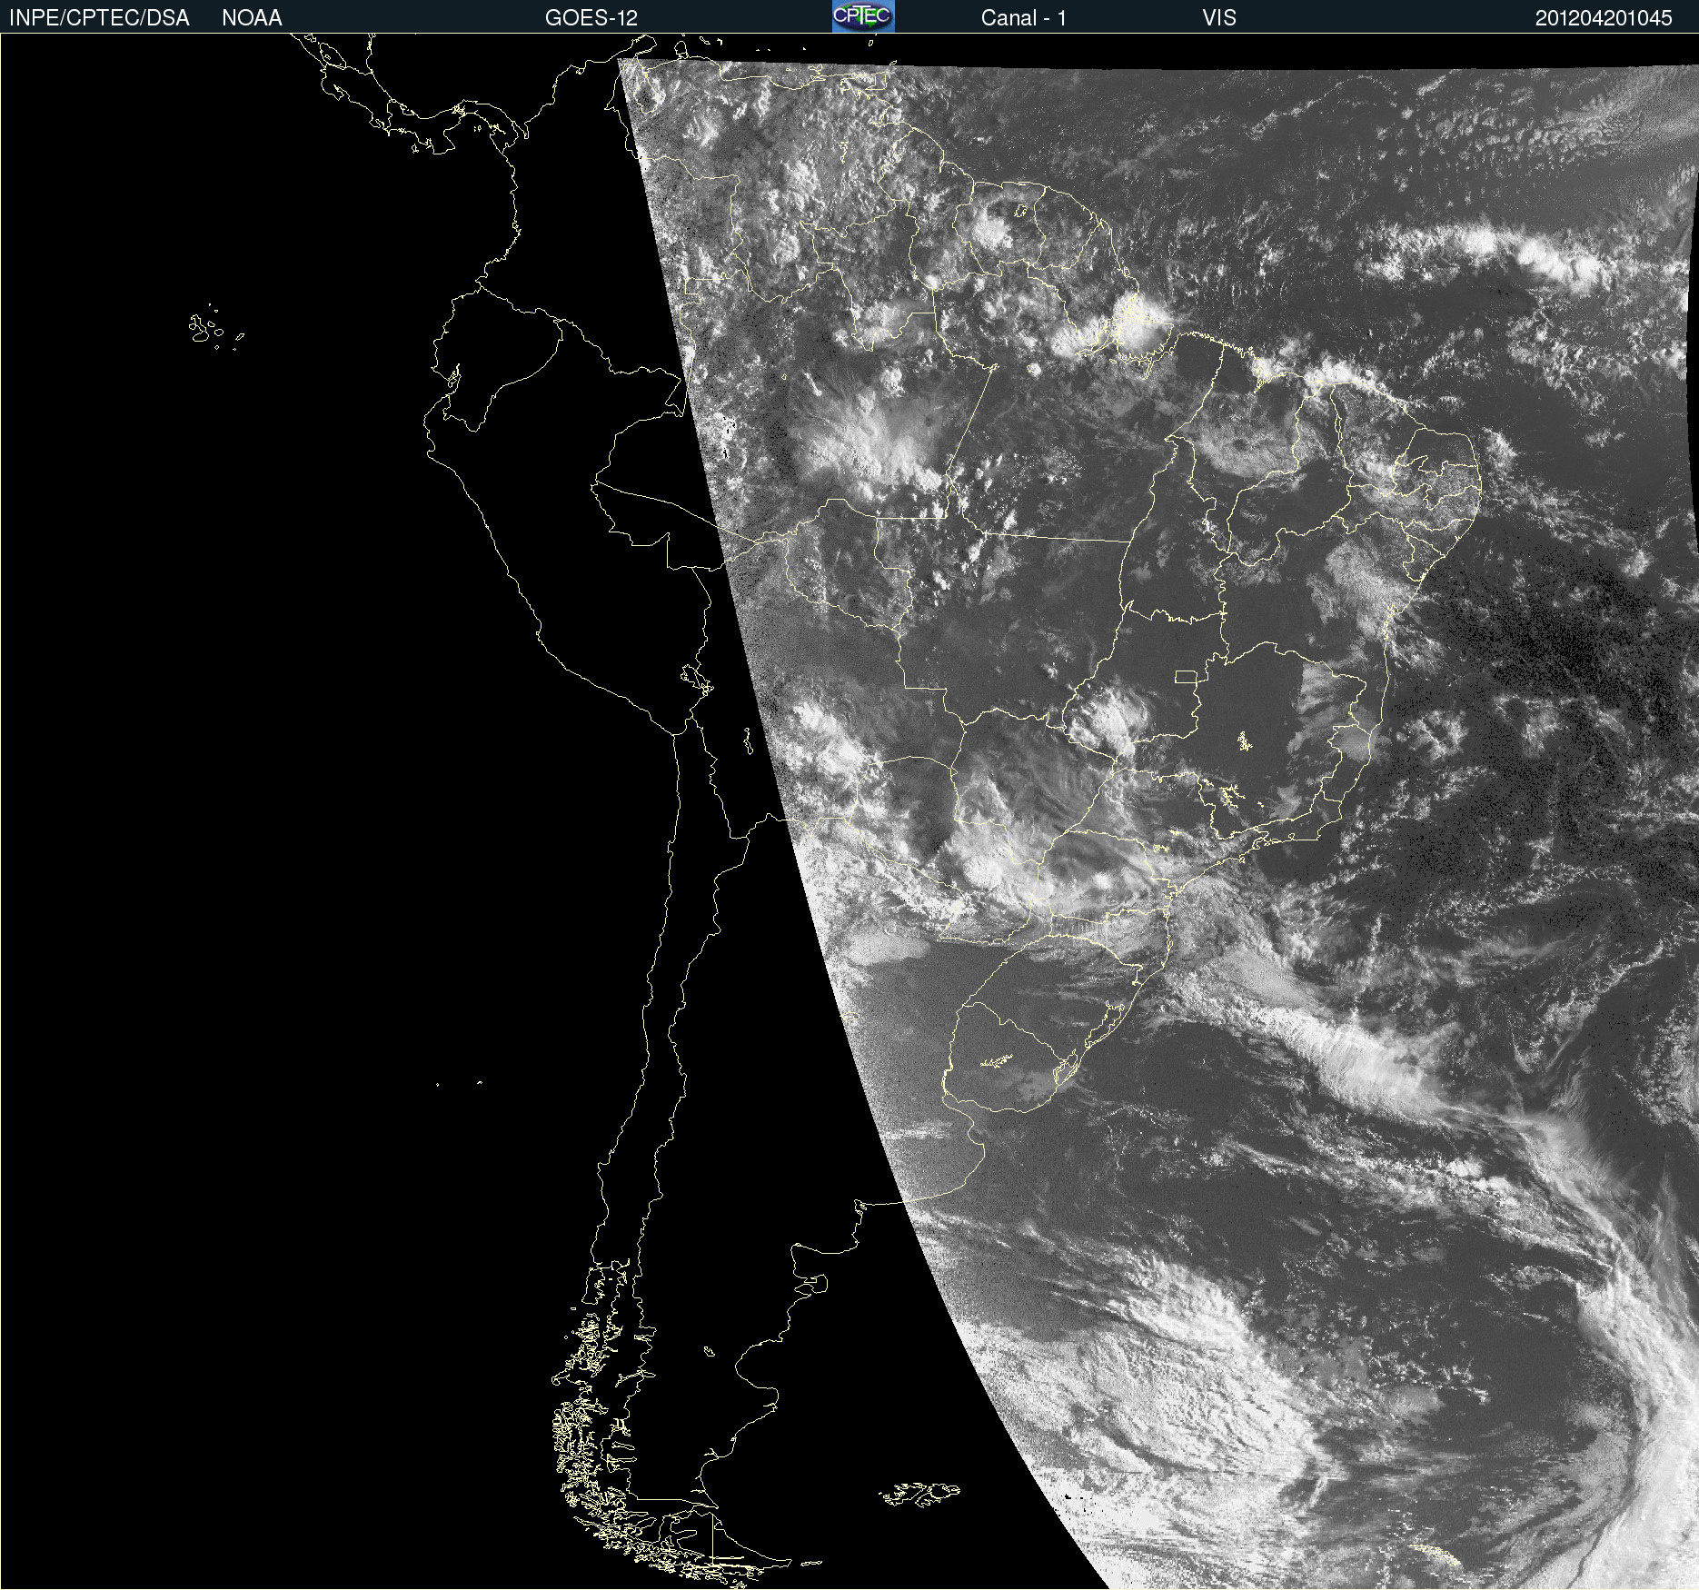Click the 201204201045 timestamp
This screenshot has width=1699, height=1590.
(1604, 18)
